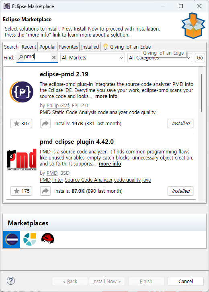The width and height of the screenshot is (209, 292).
Task: Share the pmd-eclipse-plugin 4.42.0 solution
Action: (x=45, y=191)
